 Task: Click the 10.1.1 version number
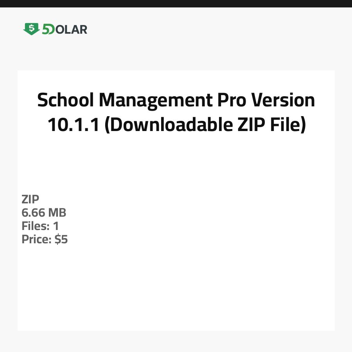point(74,124)
